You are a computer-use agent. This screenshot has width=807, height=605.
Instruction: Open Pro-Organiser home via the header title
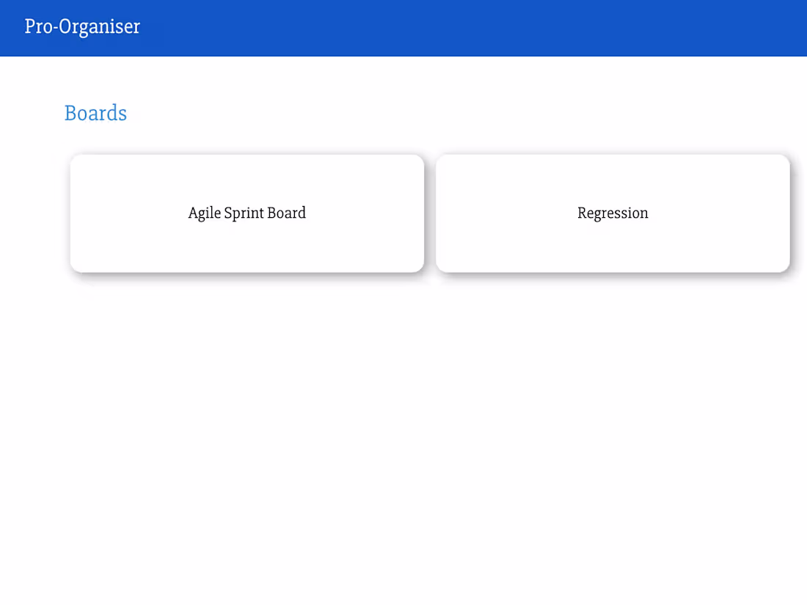point(82,27)
